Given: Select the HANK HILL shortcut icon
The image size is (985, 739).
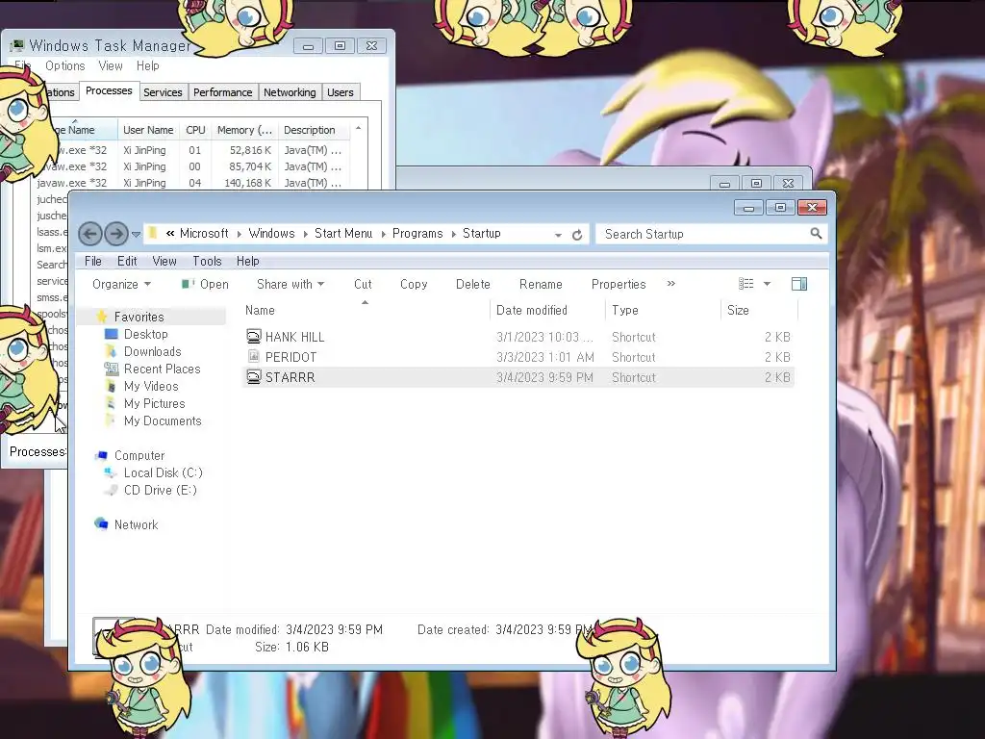Looking at the screenshot, I should click(x=253, y=336).
